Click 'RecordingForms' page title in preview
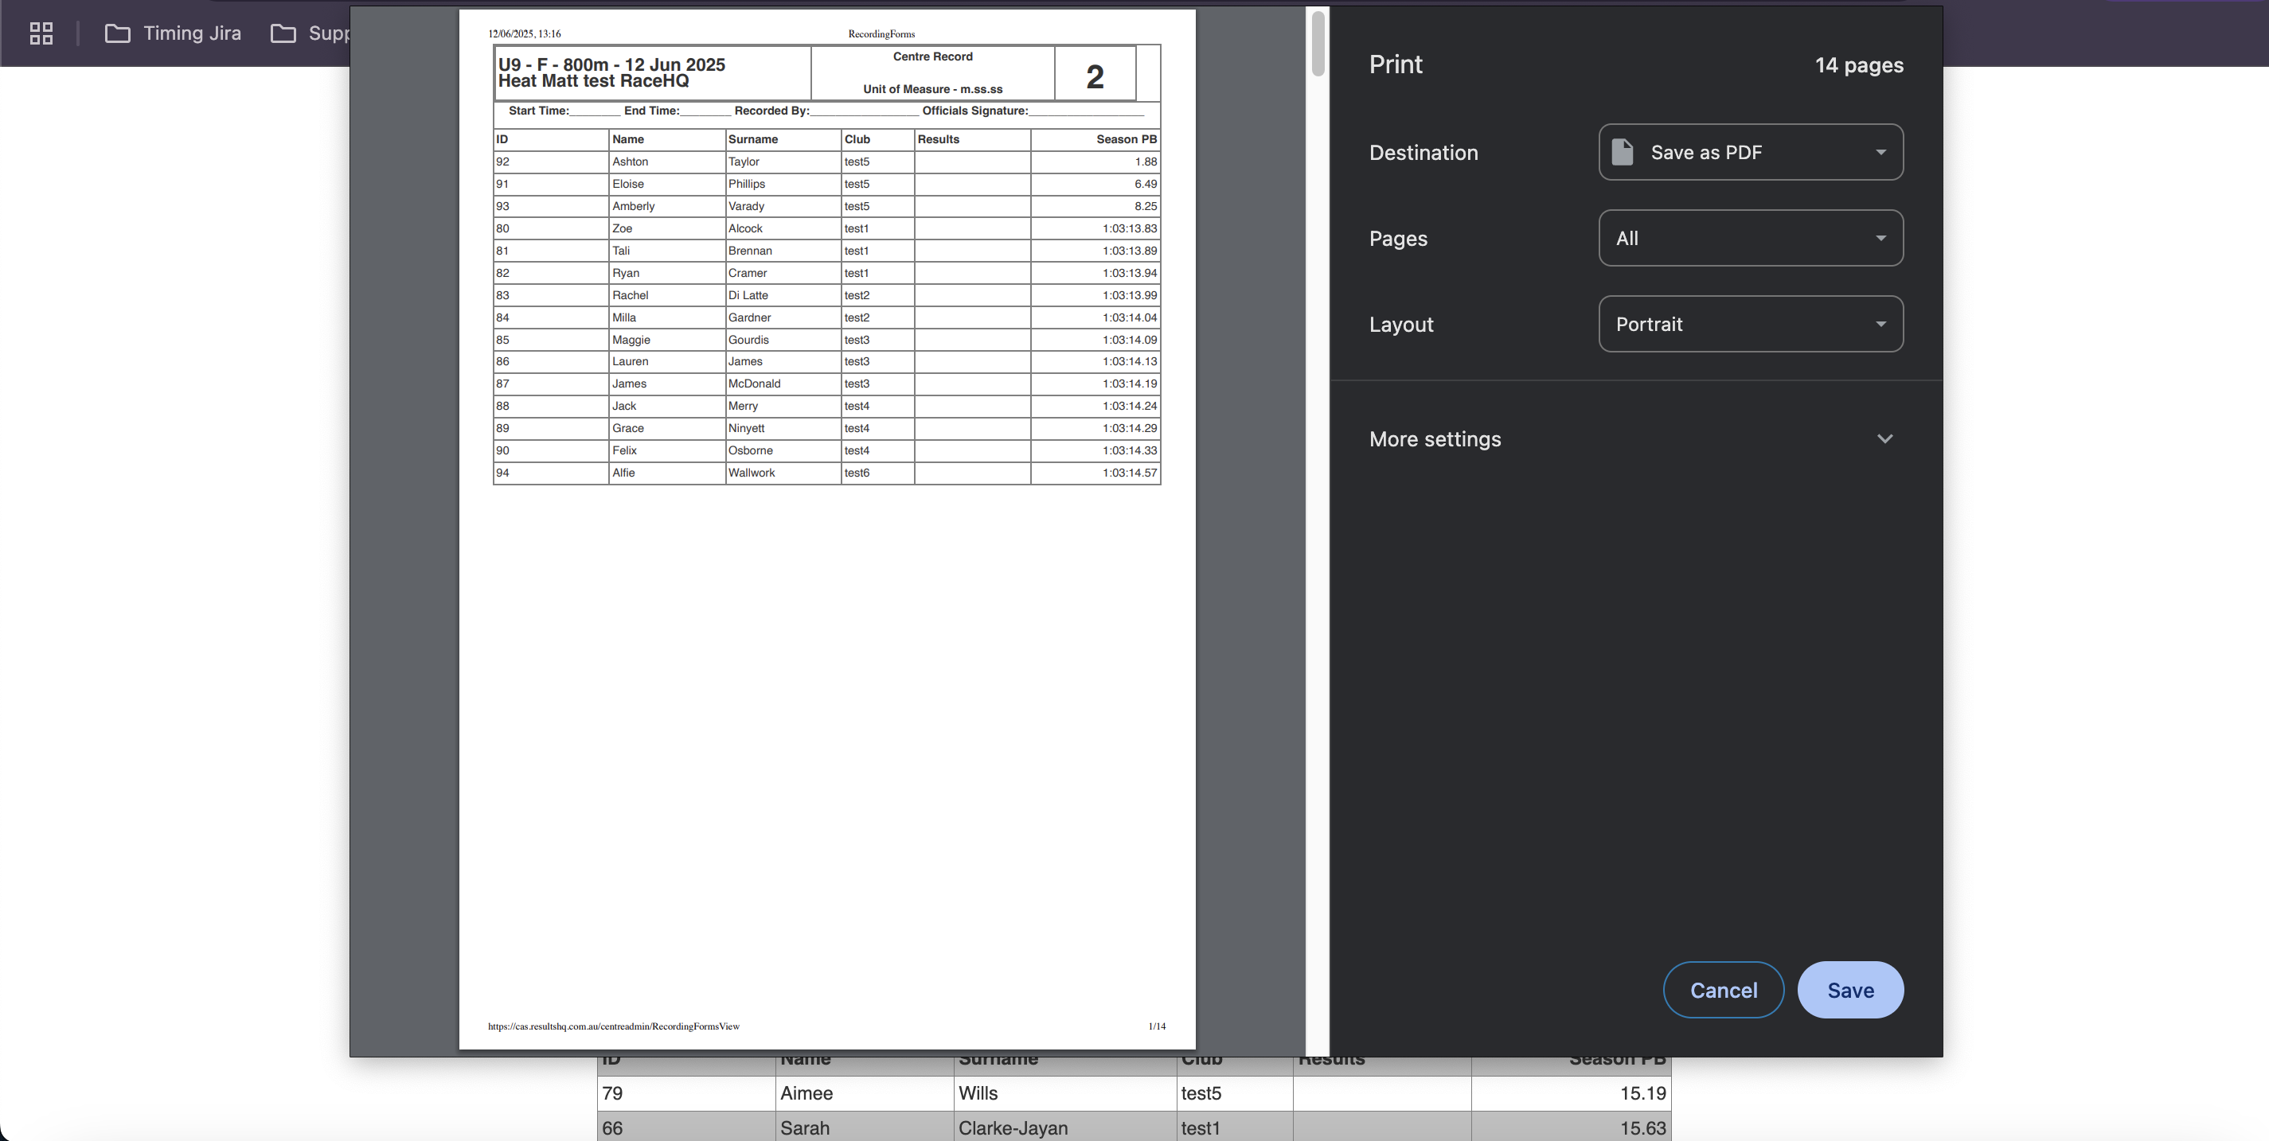Viewport: 2269px width, 1141px height. (x=881, y=34)
